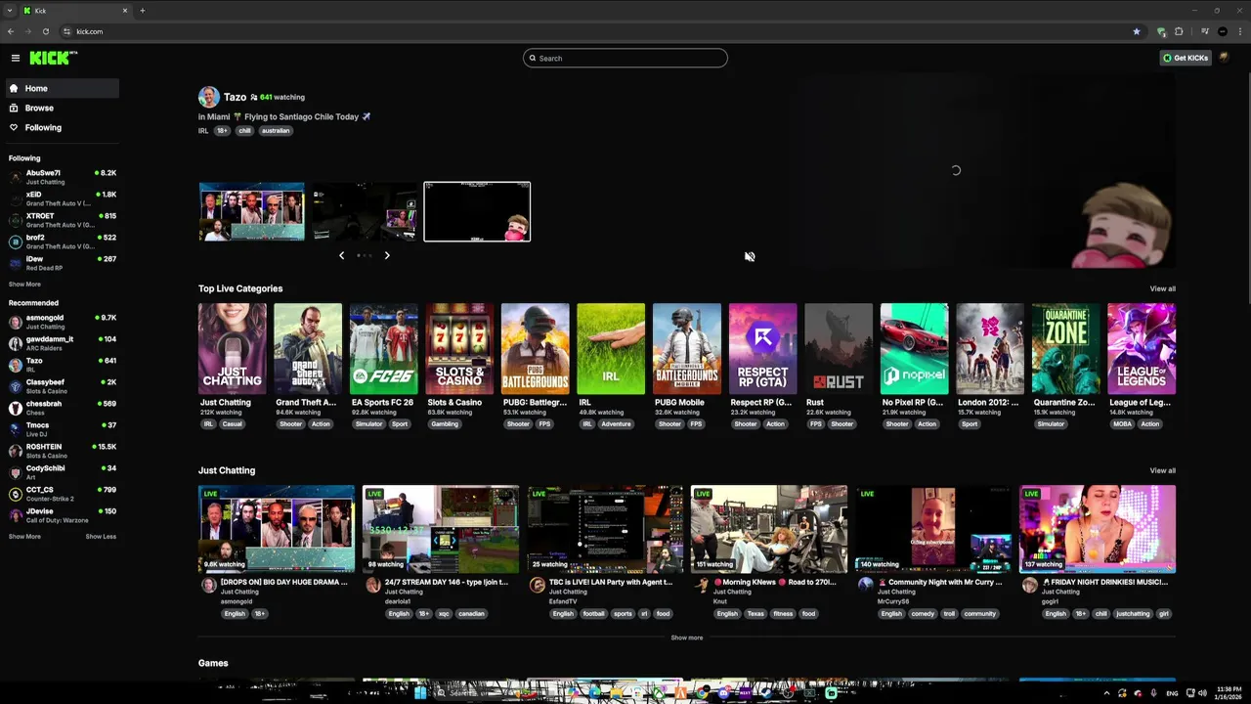Click xEID in the Following list
Screen dimensions: 1251x704
click(63, 198)
